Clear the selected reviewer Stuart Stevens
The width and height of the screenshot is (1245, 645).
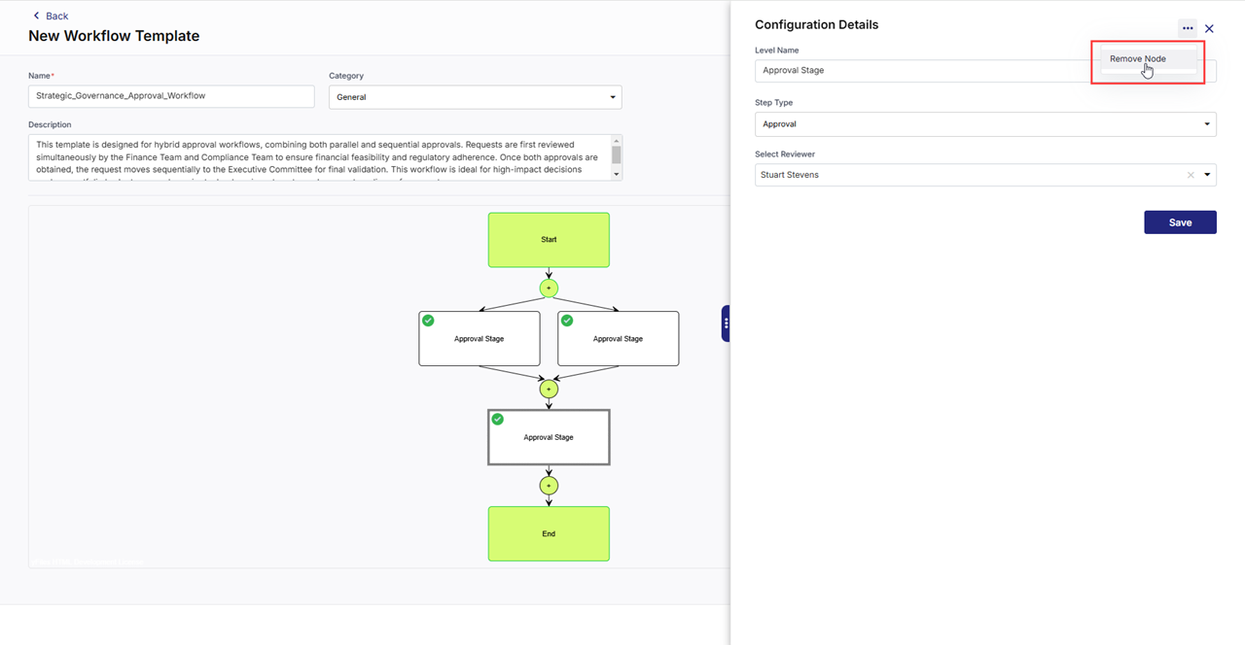1191,175
